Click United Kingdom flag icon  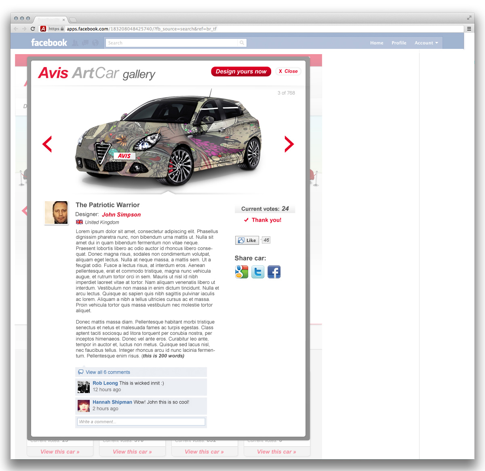pos(80,222)
